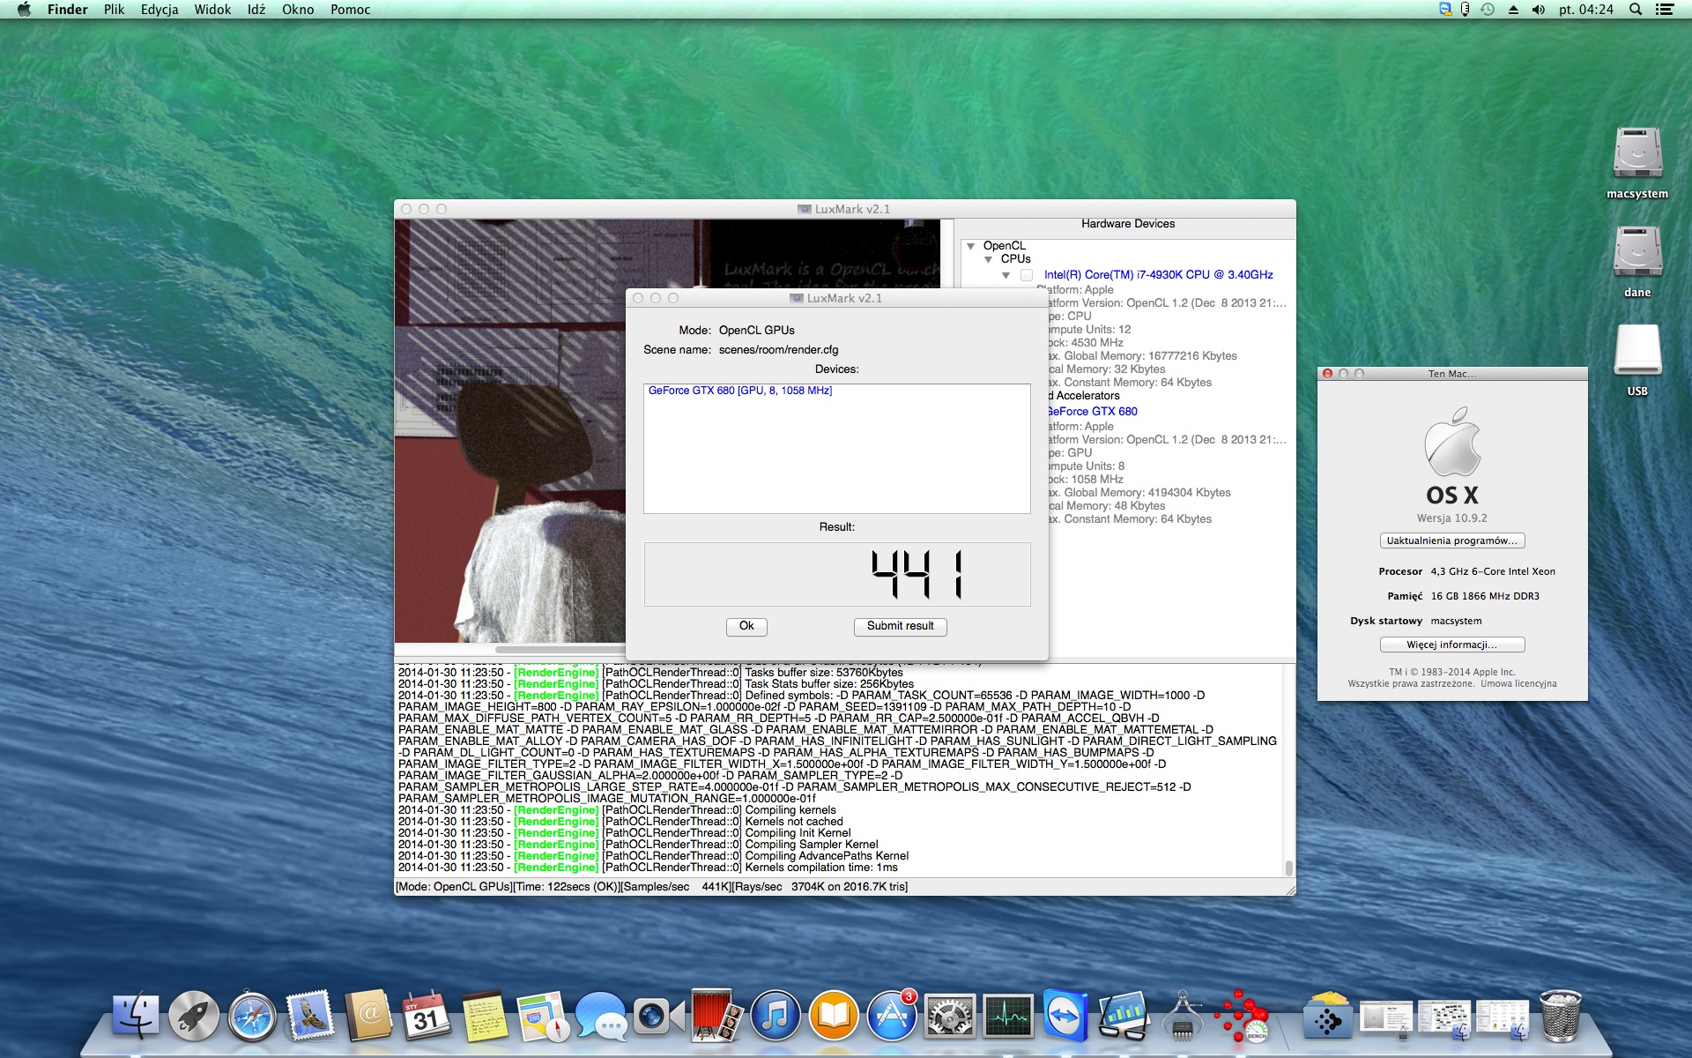Viewport: 1692px width, 1058px height.
Task: Open the Pomoc menu
Action: click(x=350, y=10)
